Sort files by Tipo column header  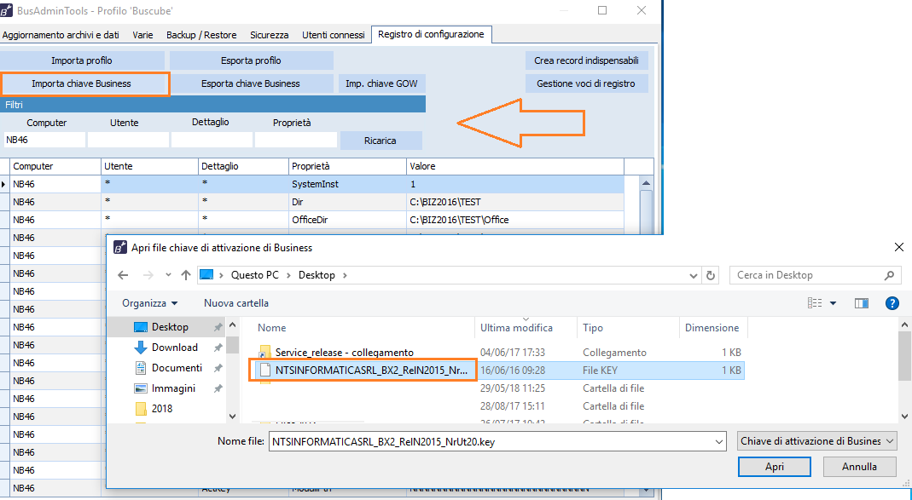(628, 328)
